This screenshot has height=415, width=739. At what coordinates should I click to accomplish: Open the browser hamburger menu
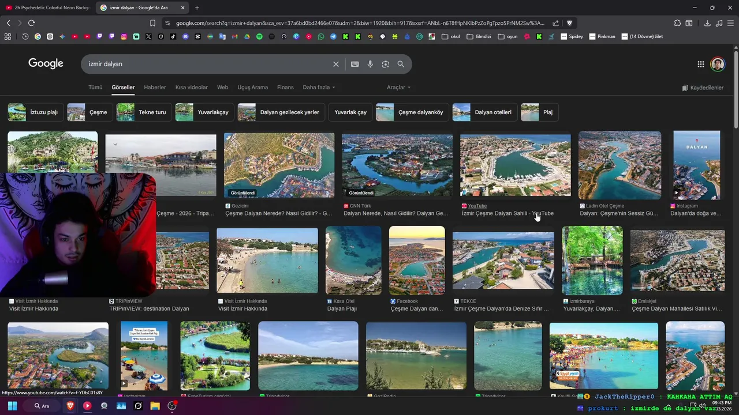(731, 23)
